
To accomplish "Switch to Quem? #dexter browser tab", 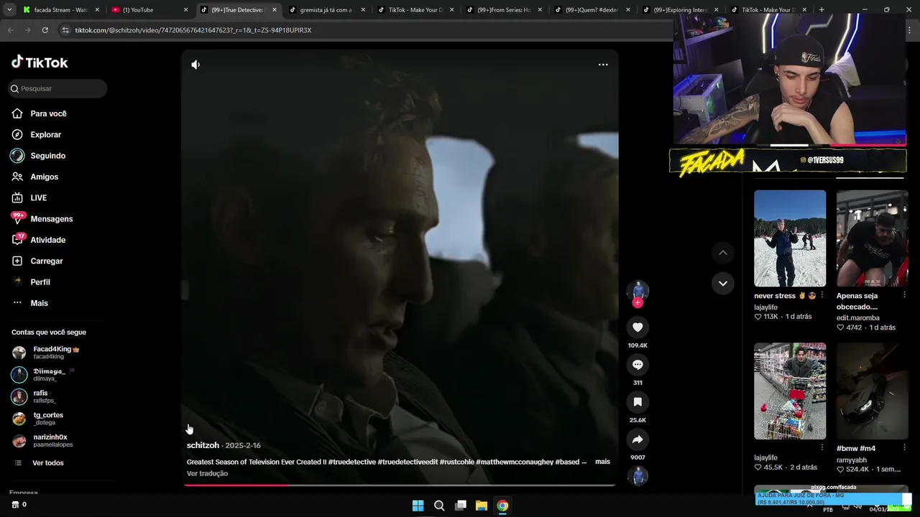I will 593,10.
